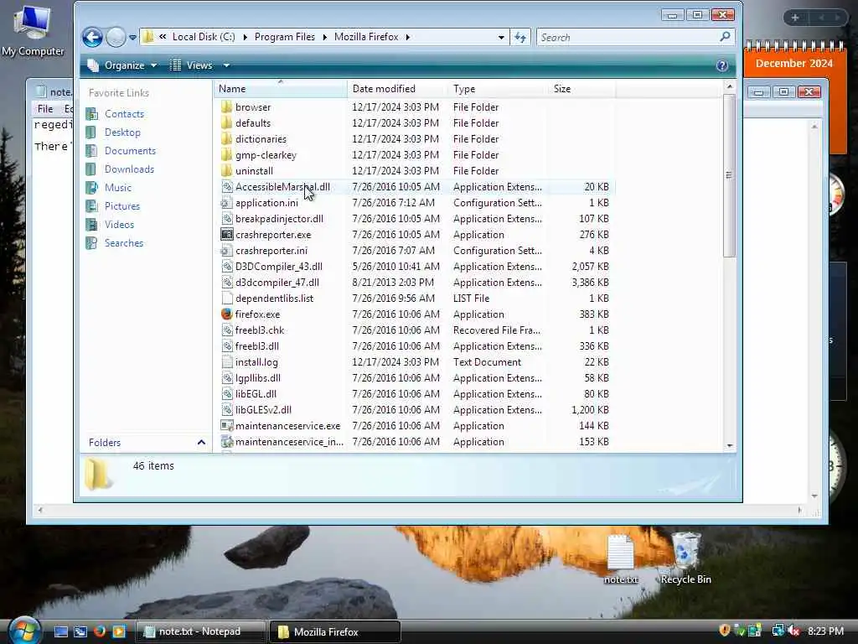Screen dimensions: 858x644
Task: Open Music favorite link
Action: 117,187
